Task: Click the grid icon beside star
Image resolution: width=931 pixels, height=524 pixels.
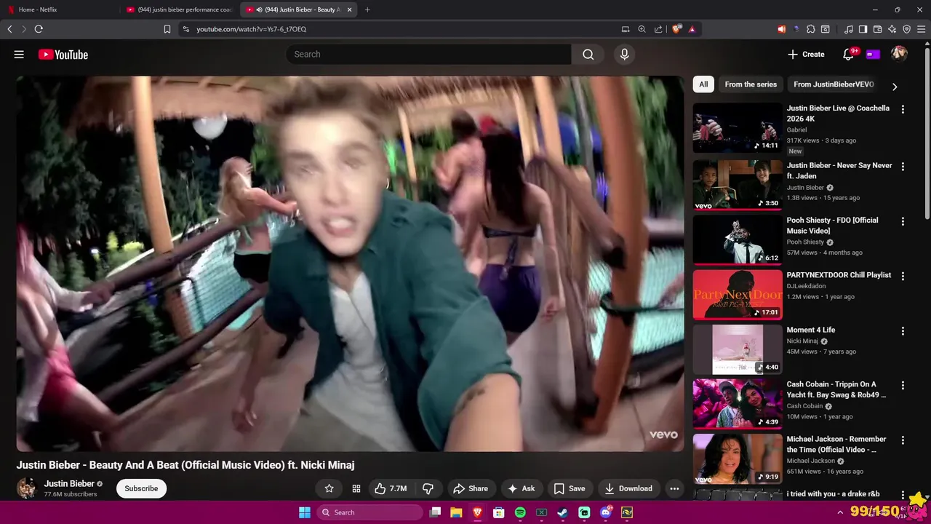Action: point(356,488)
